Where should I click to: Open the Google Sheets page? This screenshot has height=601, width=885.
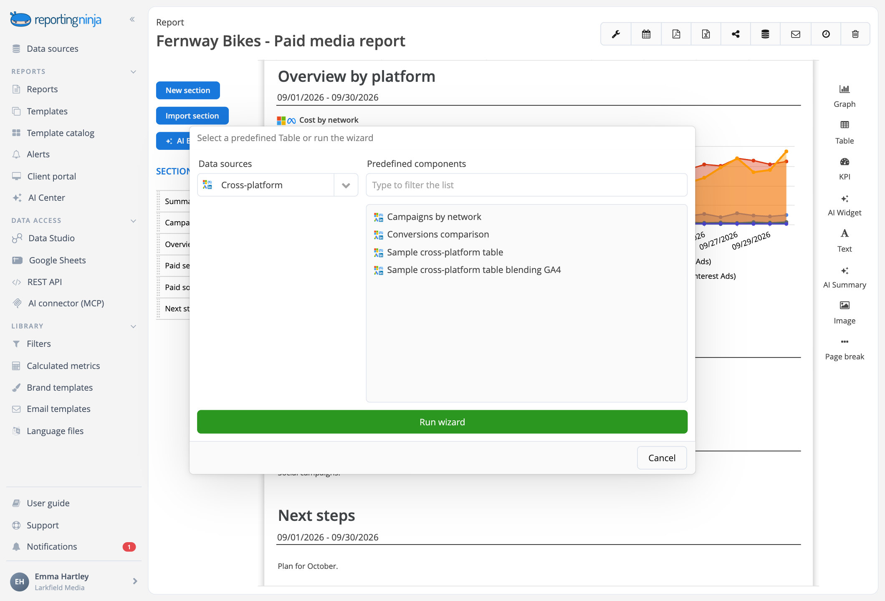point(57,260)
